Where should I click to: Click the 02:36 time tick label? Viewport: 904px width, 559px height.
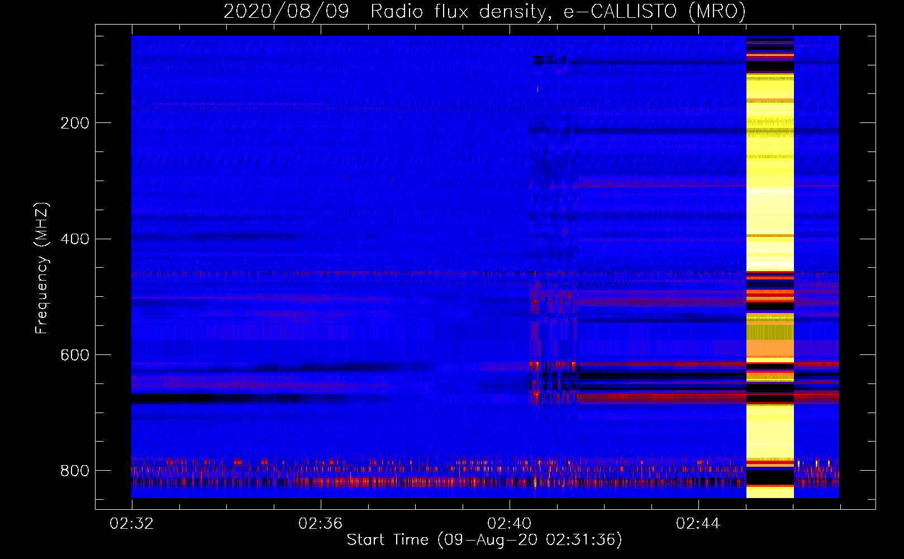[321, 524]
